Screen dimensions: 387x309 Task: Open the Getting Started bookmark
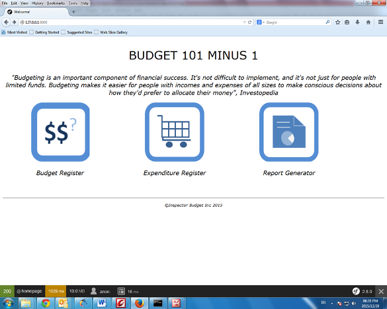[44, 32]
